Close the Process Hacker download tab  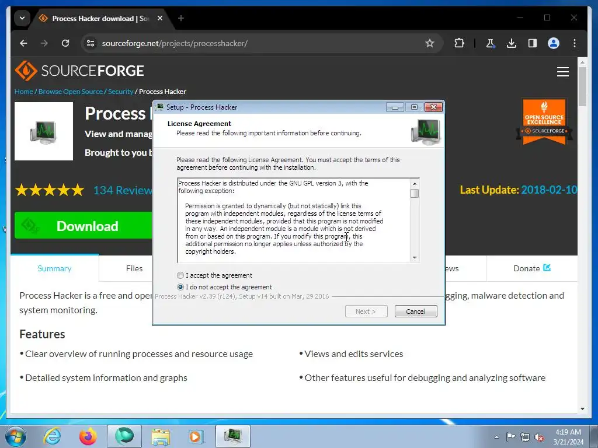click(x=160, y=18)
